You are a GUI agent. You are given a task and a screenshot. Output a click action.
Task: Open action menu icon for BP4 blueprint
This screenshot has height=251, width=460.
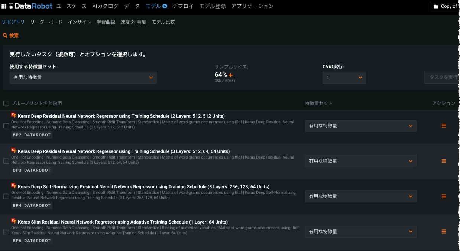tap(444, 196)
